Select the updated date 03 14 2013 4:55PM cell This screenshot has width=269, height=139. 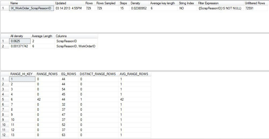(x=69, y=8)
